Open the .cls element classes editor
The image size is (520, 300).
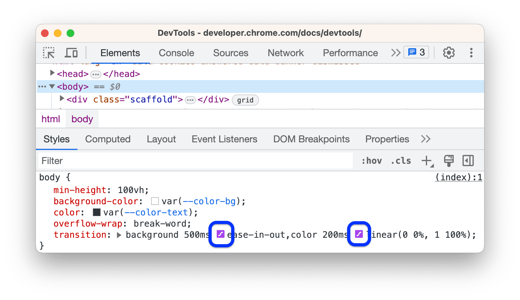(x=401, y=161)
